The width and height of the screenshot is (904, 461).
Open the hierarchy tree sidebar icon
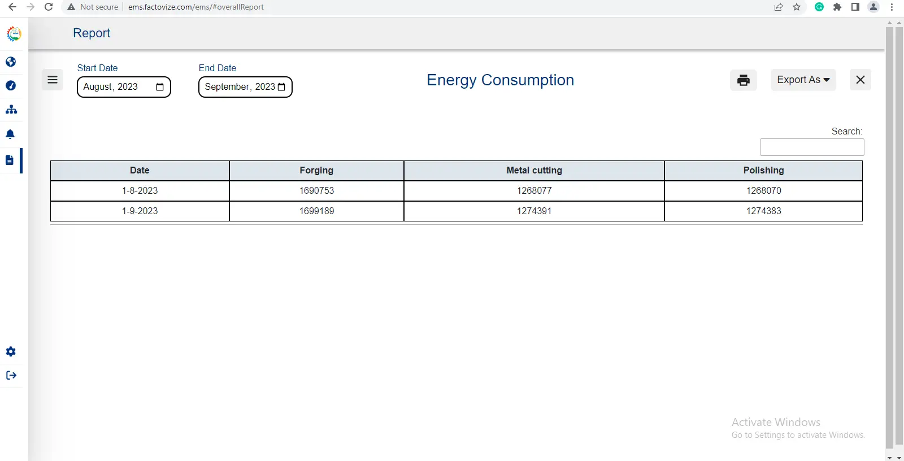click(x=11, y=110)
